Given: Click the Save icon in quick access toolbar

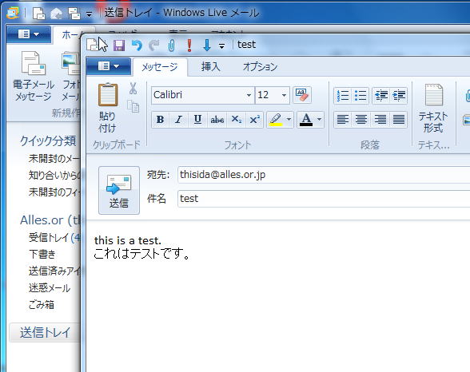Looking at the screenshot, I should (119, 46).
